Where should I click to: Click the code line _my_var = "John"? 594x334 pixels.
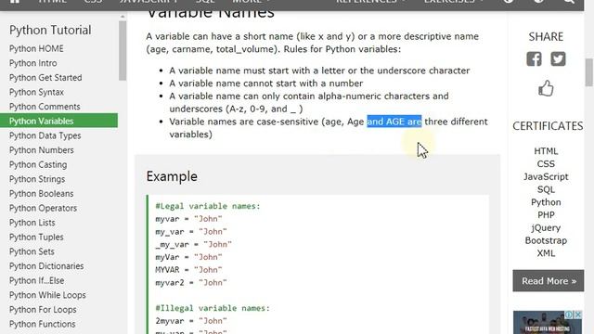193,244
